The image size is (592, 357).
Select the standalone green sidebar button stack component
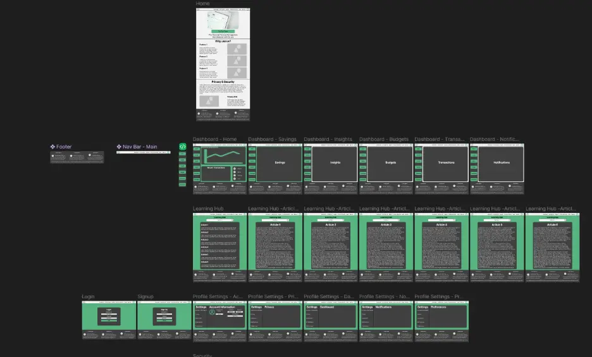click(182, 169)
